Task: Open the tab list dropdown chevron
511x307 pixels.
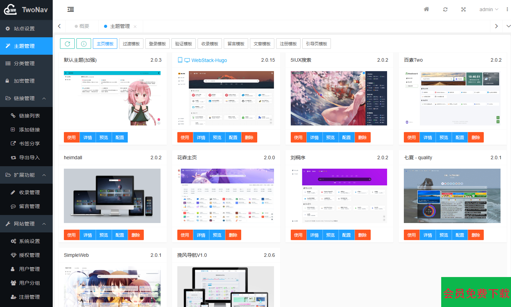Action: pyautogui.click(x=508, y=26)
